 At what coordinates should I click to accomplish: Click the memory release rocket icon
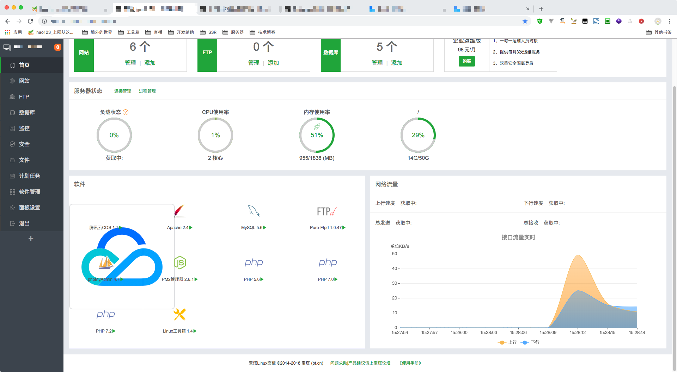coord(317,127)
